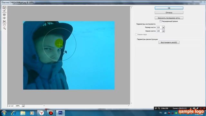Enable the Расширенный режим checkbox

(161, 21)
